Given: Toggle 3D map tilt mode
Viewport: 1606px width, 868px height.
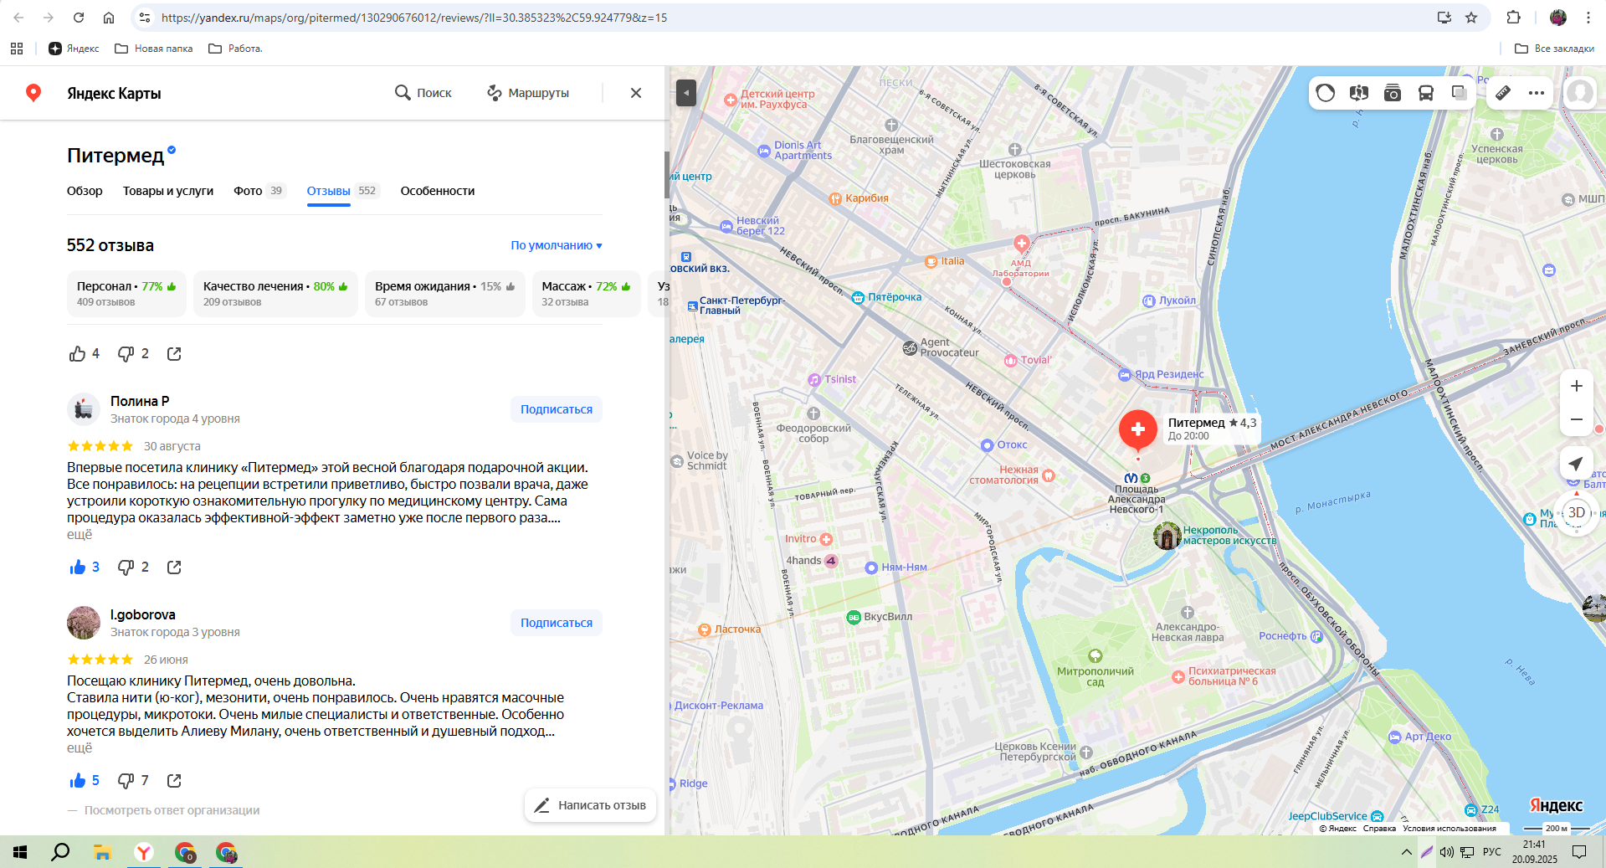Looking at the screenshot, I should tap(1577, 512).
